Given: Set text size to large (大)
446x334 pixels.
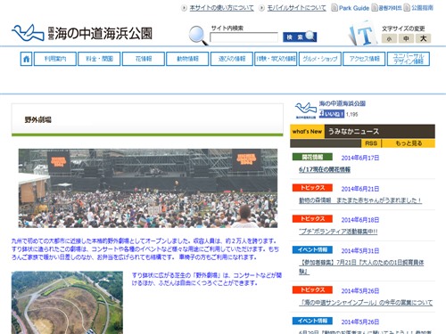Looking at the screenshot, I should click(x=424, y=38).
